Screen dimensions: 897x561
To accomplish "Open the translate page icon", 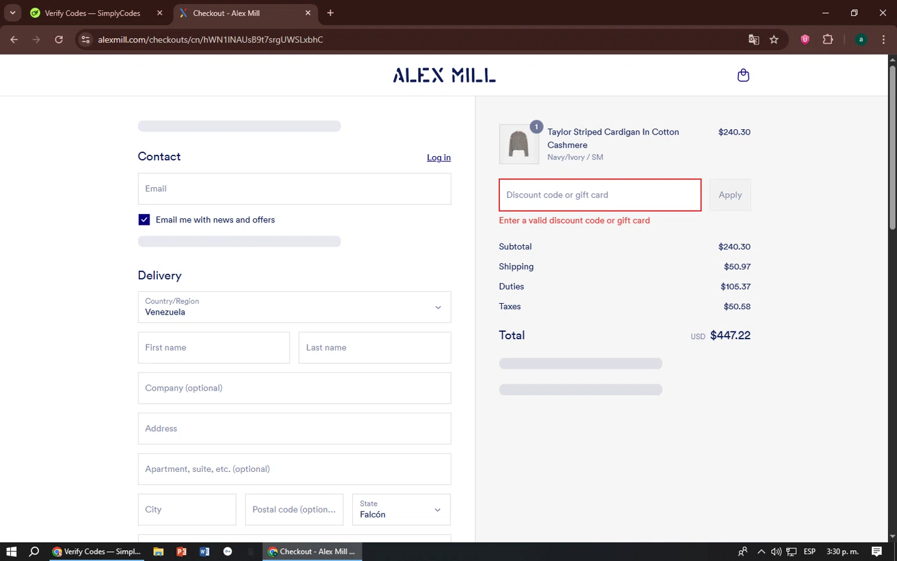I will click(753, 39).
